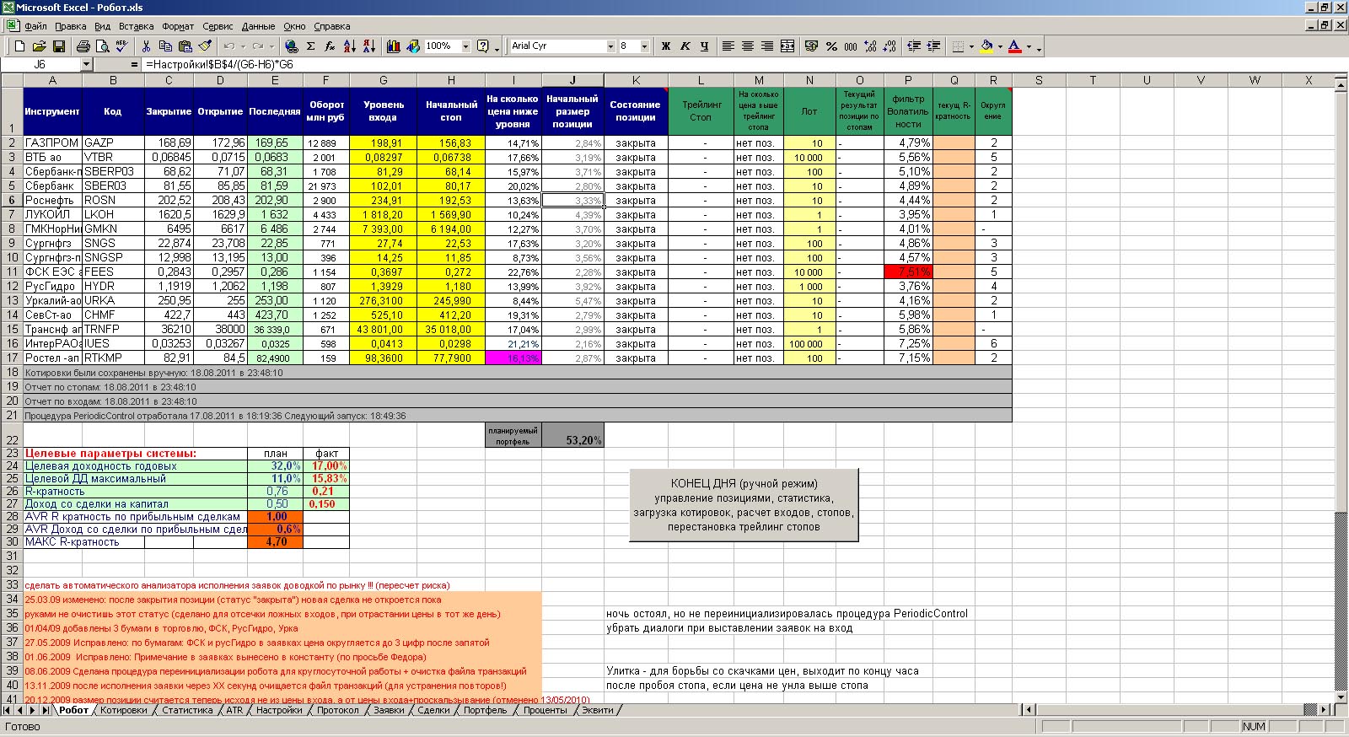Select the Format Painter brush

tap(204, 46)
